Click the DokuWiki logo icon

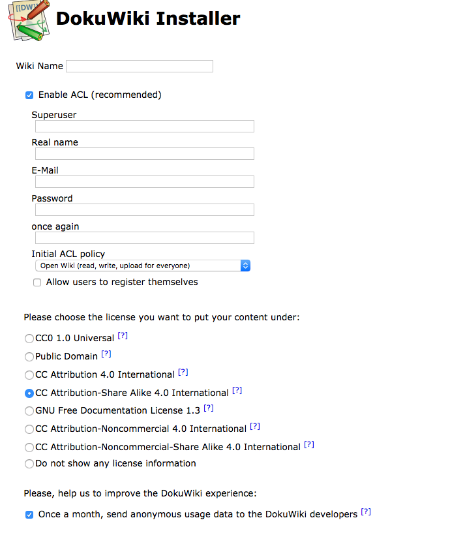pos(29,20)
